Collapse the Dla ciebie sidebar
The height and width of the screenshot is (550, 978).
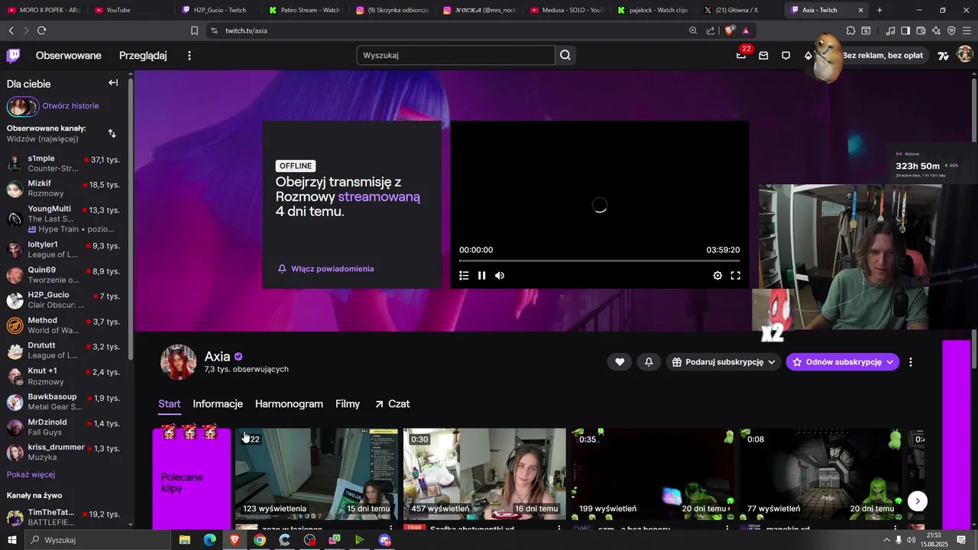coord(113,82)
